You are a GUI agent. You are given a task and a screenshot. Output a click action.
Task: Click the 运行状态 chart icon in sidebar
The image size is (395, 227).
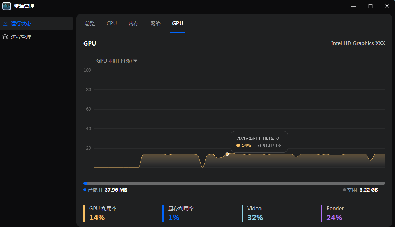click(5, 23)
